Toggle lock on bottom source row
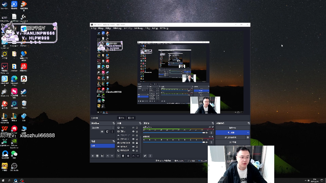 pos(137,150)
